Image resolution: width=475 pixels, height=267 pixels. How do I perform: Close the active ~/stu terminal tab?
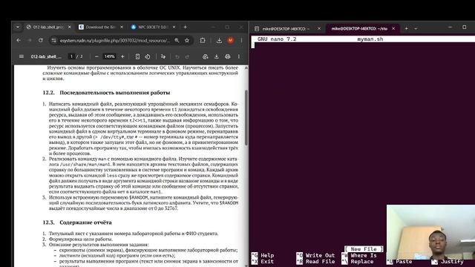[393, 28]
